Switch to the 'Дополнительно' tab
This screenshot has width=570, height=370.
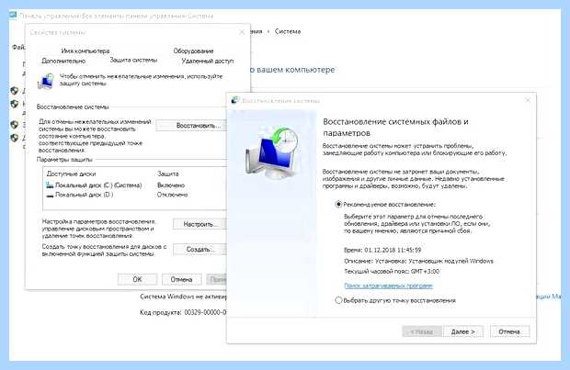[63, 61]
